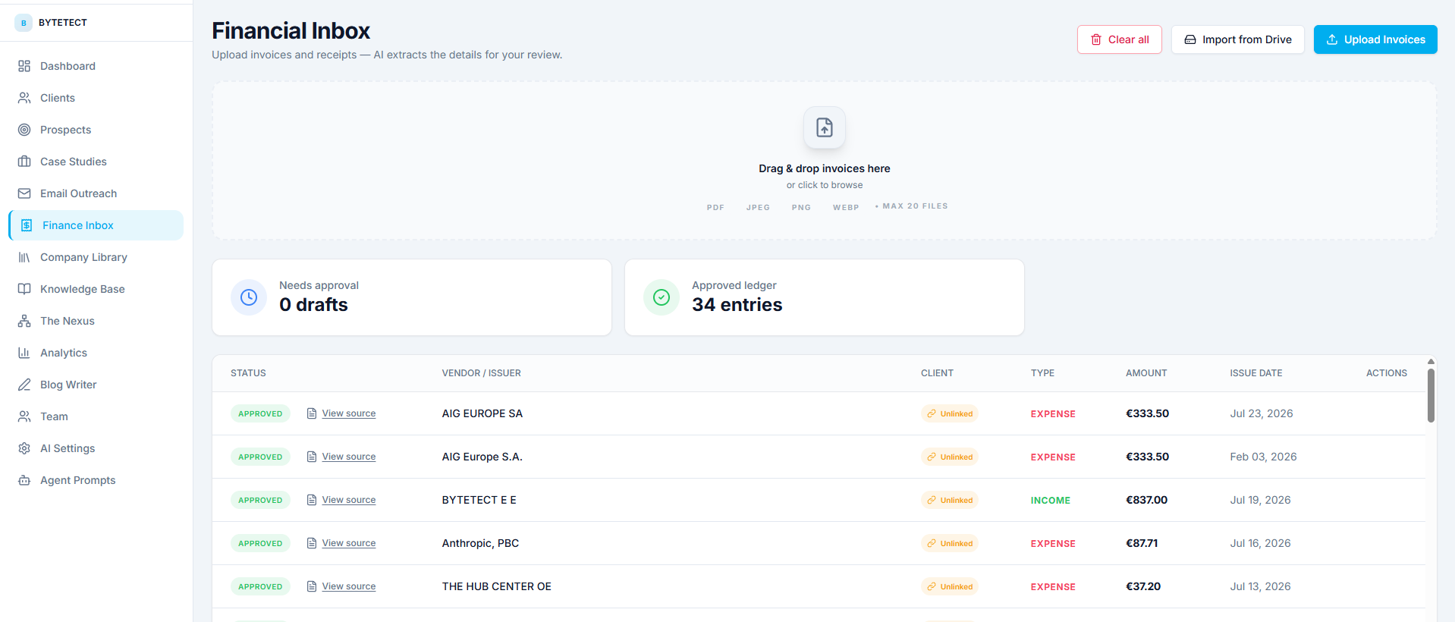Open Blog Writer tool

[96, 385]
